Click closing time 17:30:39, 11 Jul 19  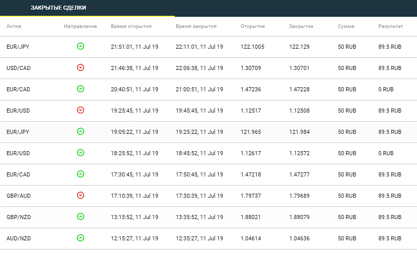click(x=200, y=196)
